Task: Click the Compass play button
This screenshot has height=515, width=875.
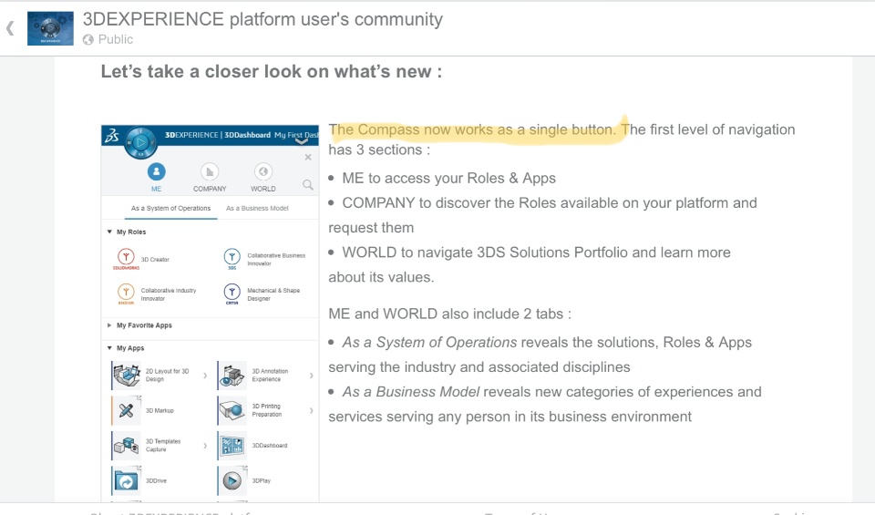Action: pyautogui.click(x=140, y=143)
